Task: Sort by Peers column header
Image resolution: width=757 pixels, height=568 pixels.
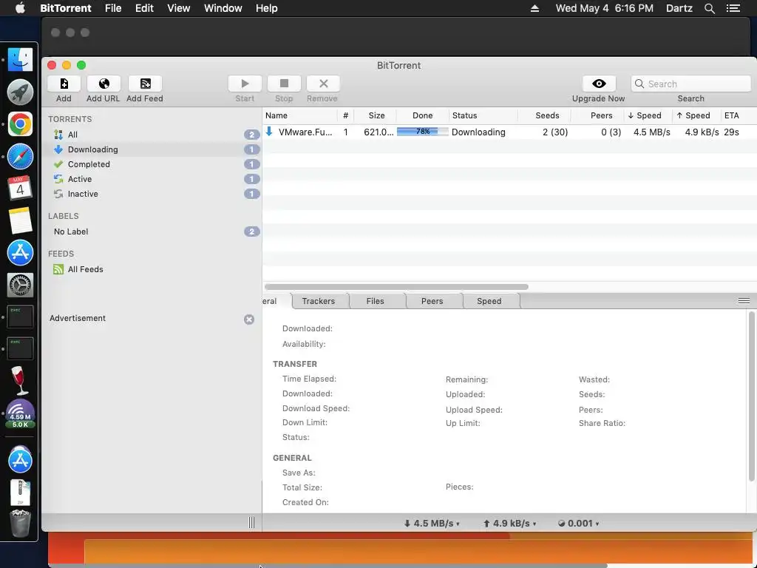Action: pyautogui.click(x=597, y=115)
